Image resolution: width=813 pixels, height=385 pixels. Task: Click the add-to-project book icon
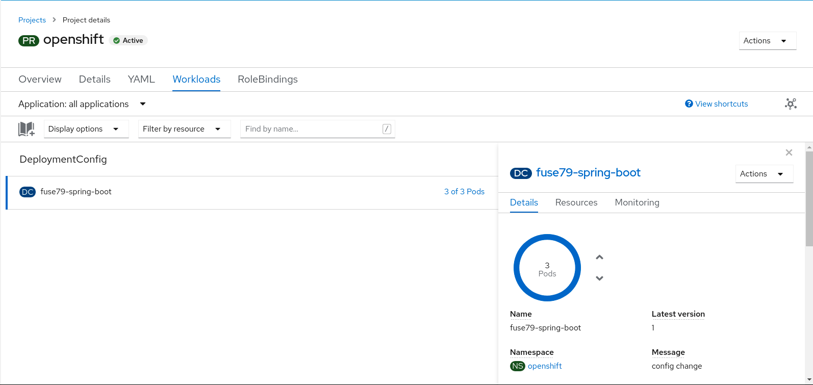(x=27, y=129)
